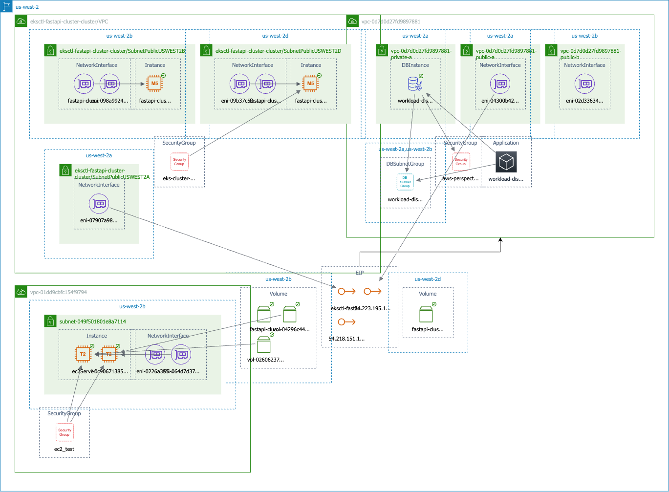Select network interface eni-098a9924 icon
This screenshot has width=669, height=492.
[109, 84]
